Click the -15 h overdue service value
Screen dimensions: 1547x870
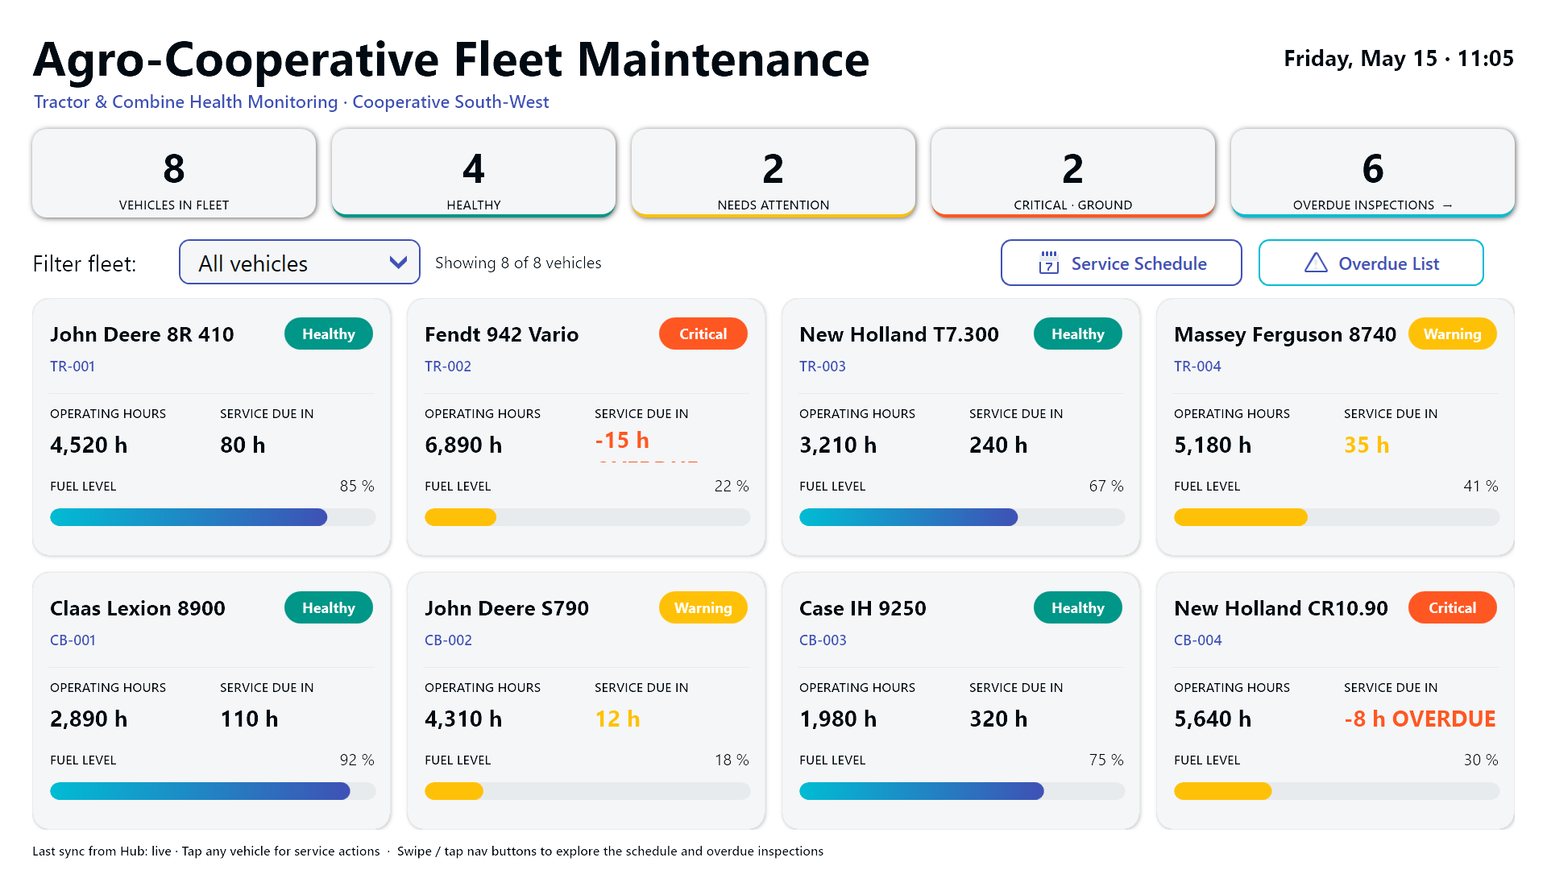tap(622, 441)
